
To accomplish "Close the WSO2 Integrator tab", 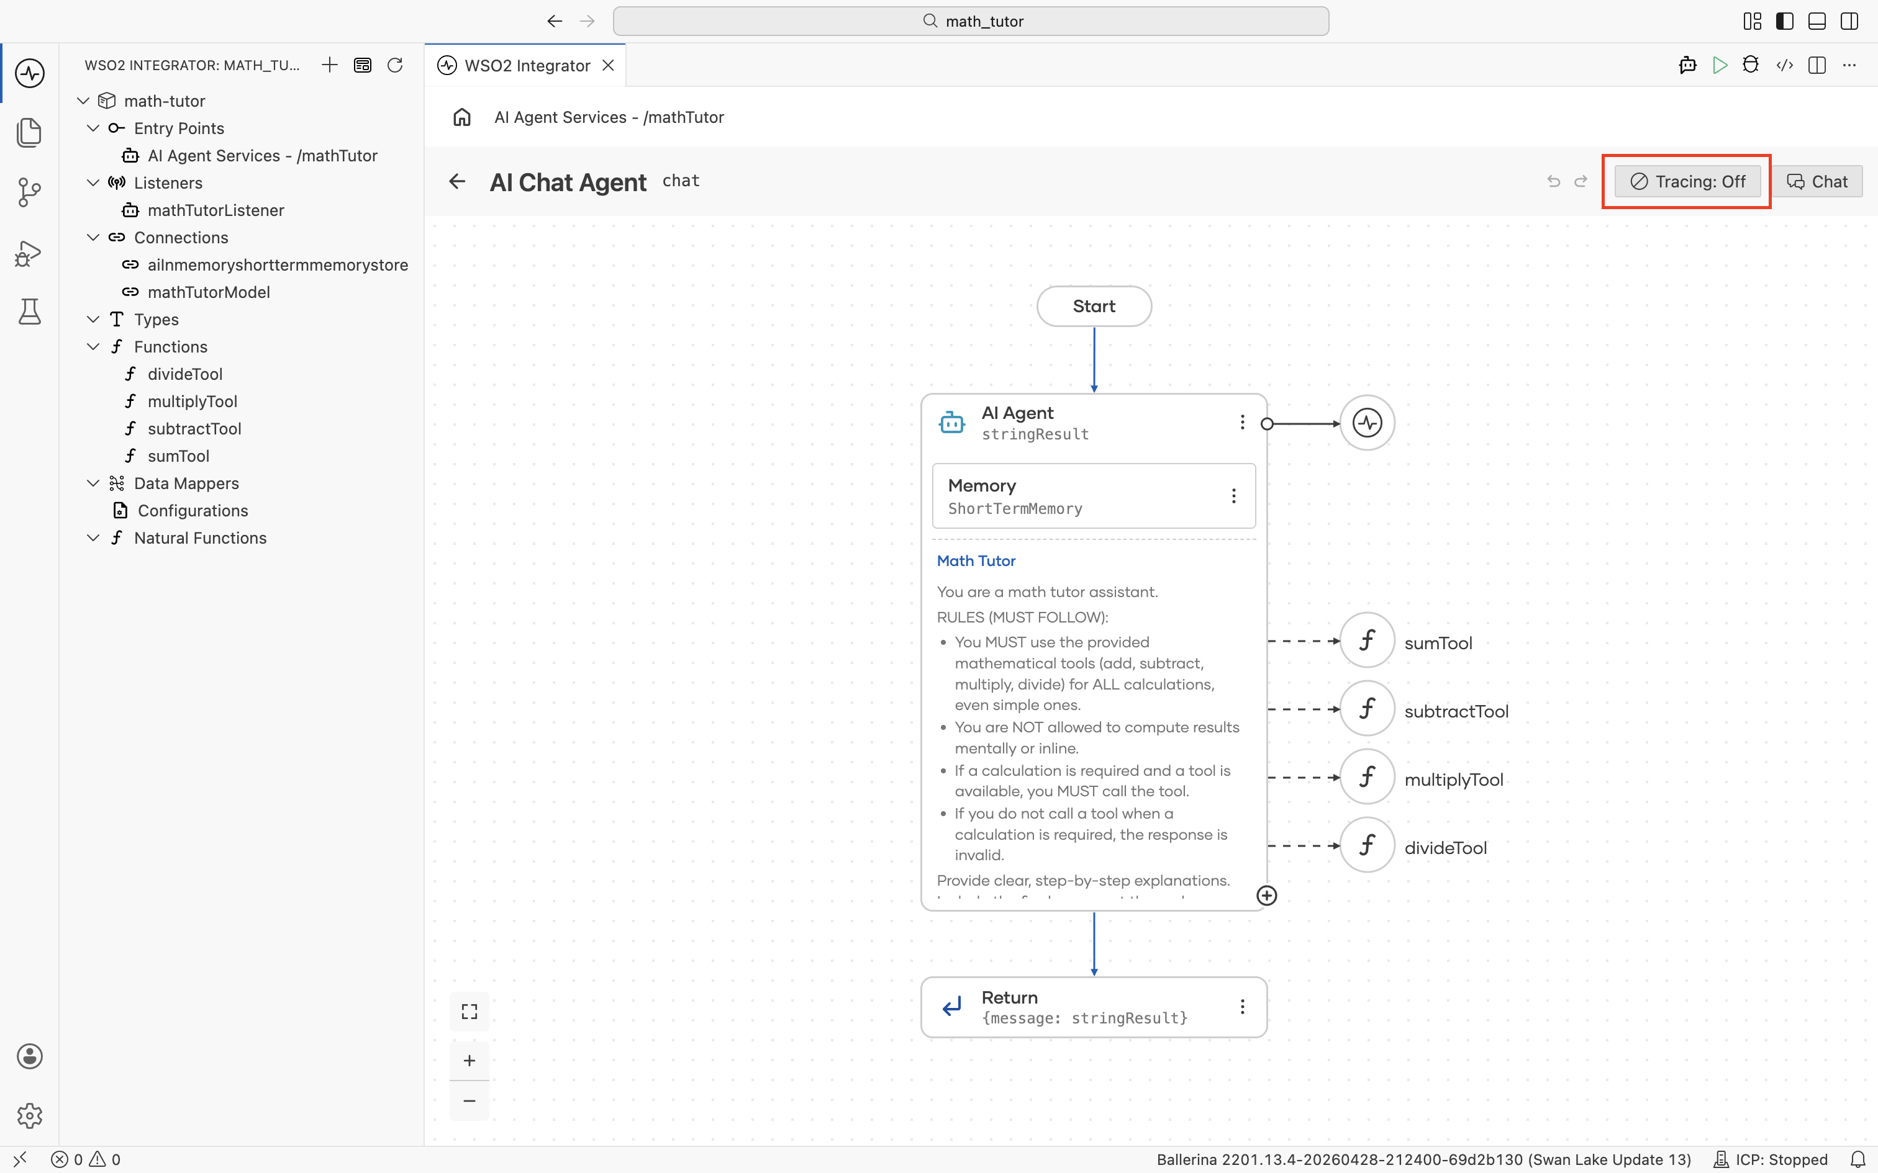I will (x=609, y=65).
